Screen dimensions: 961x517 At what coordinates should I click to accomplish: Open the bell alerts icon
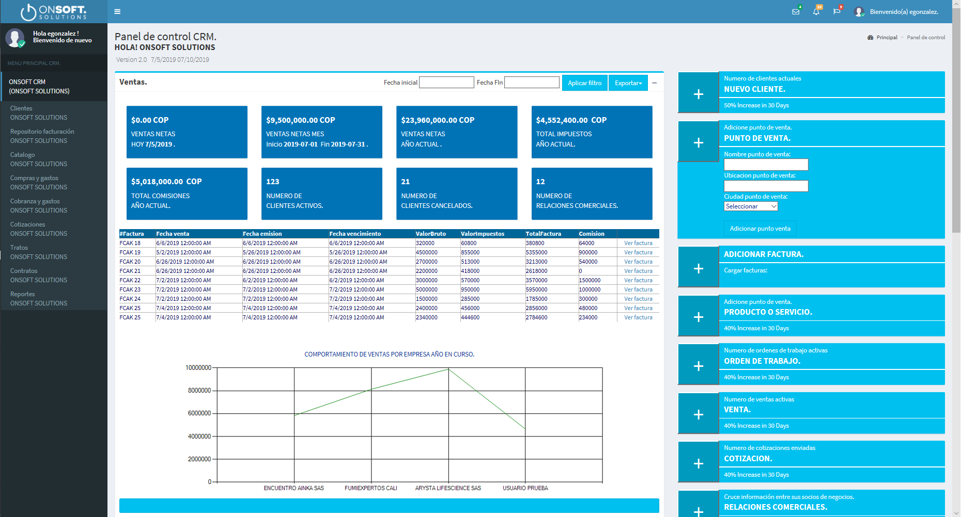(816, 11)
